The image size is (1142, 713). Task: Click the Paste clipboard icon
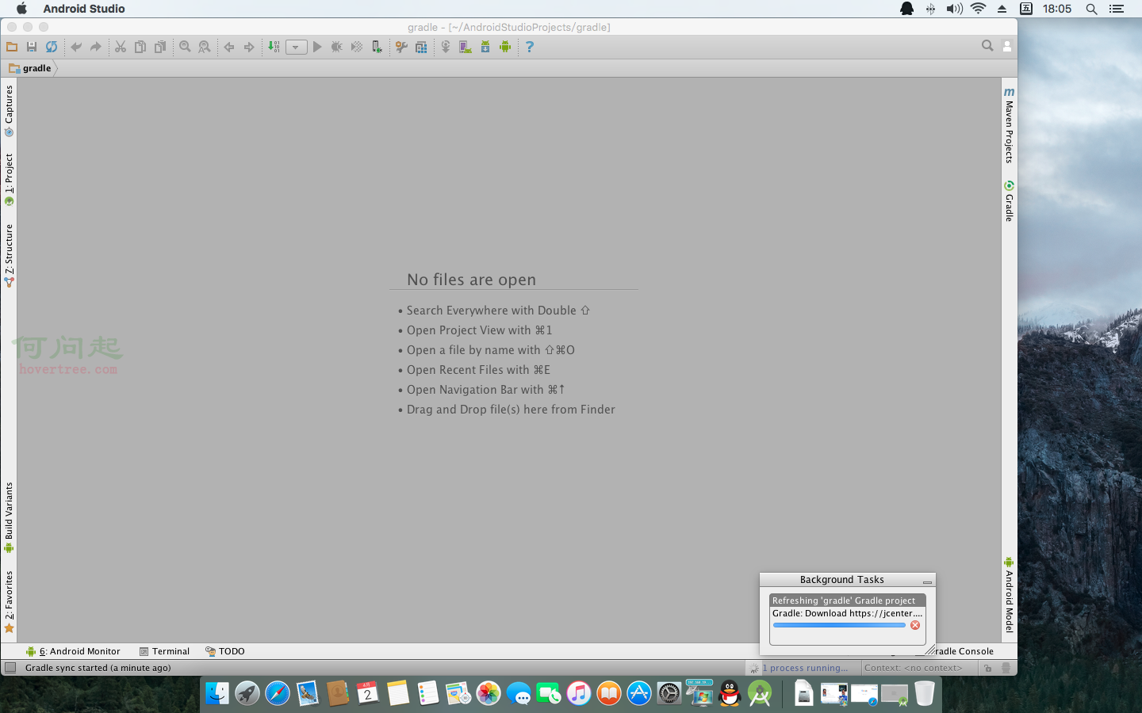click(x=160, y=47)
